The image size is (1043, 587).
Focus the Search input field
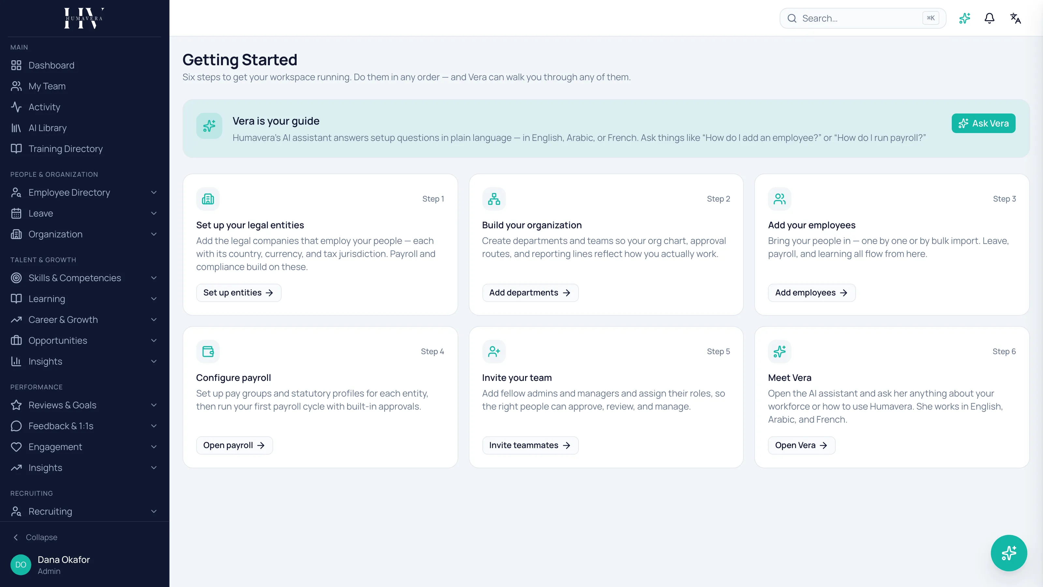point(862,18)
